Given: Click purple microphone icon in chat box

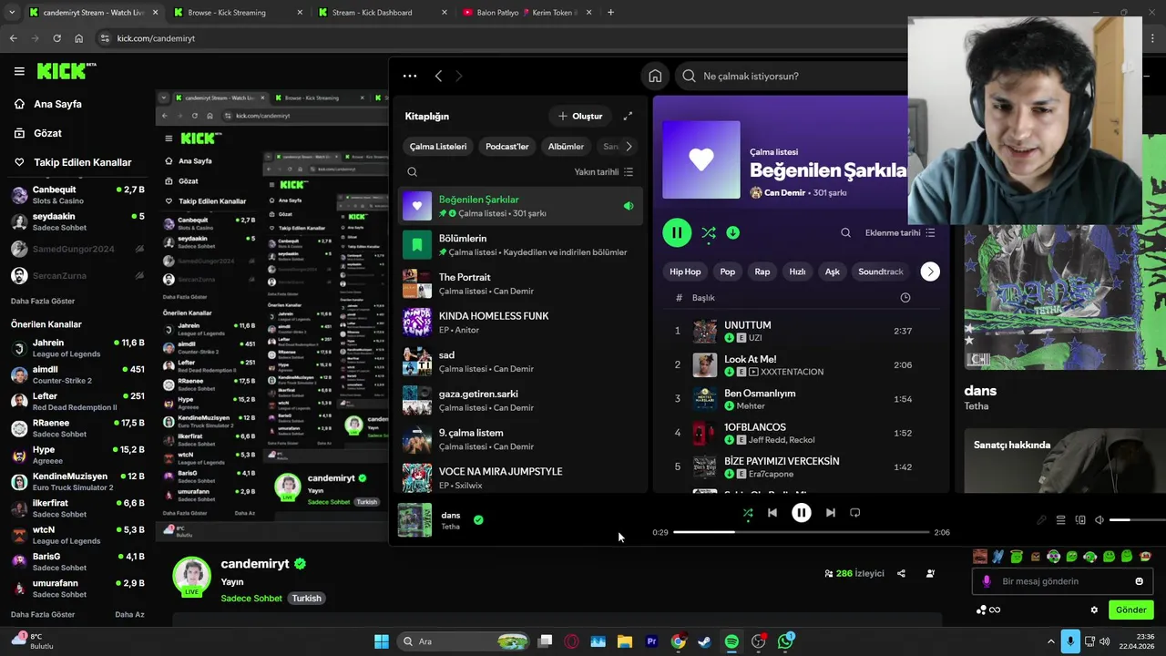Looking at the screenshot, I should coord(987,581).
